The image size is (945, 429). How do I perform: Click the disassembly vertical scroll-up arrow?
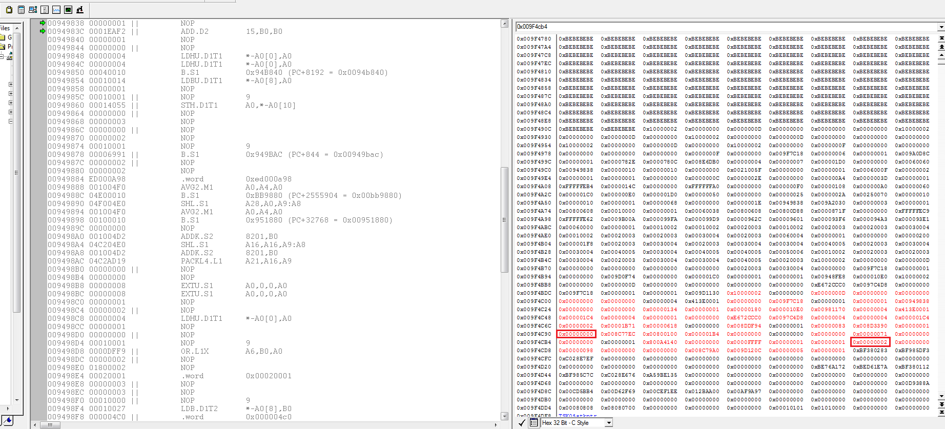click(x=504, y=24)
